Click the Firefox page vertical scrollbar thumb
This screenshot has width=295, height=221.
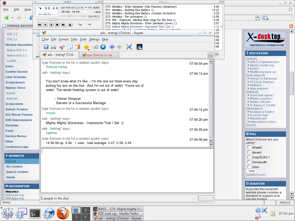point(292,83)
